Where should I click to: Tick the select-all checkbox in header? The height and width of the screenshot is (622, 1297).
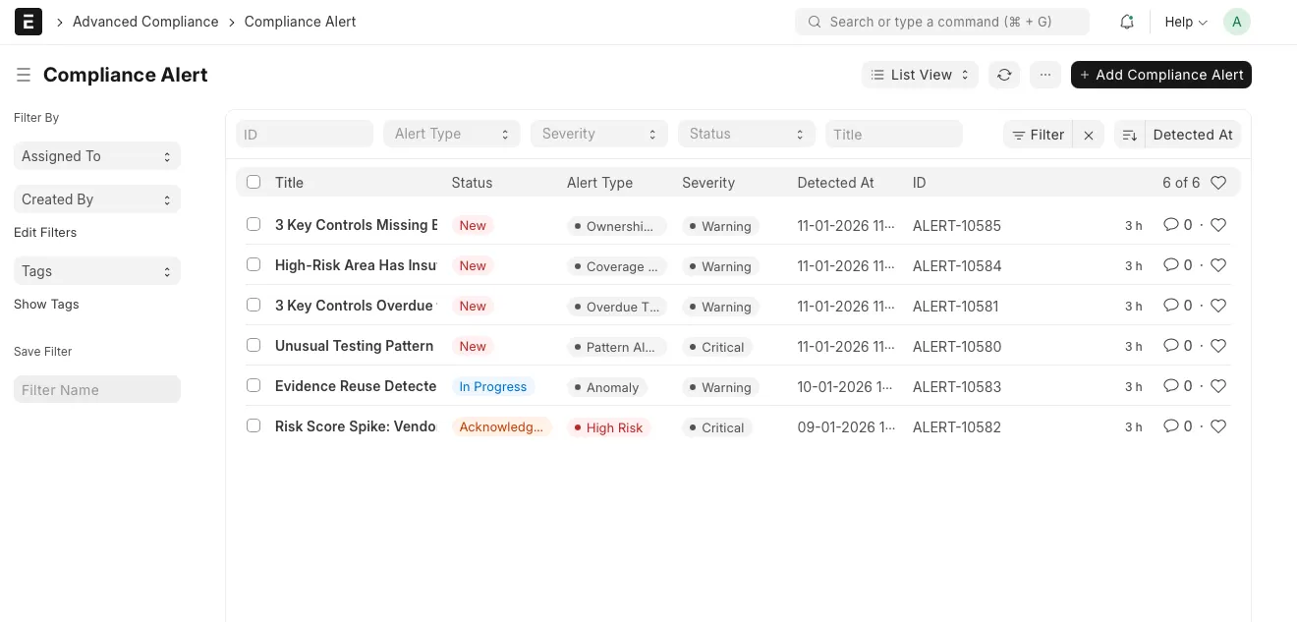point(254,182)
